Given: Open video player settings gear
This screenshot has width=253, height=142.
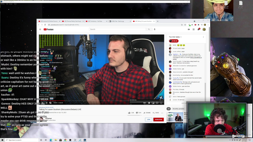Looking at the screenshot, I should point(149,103).
